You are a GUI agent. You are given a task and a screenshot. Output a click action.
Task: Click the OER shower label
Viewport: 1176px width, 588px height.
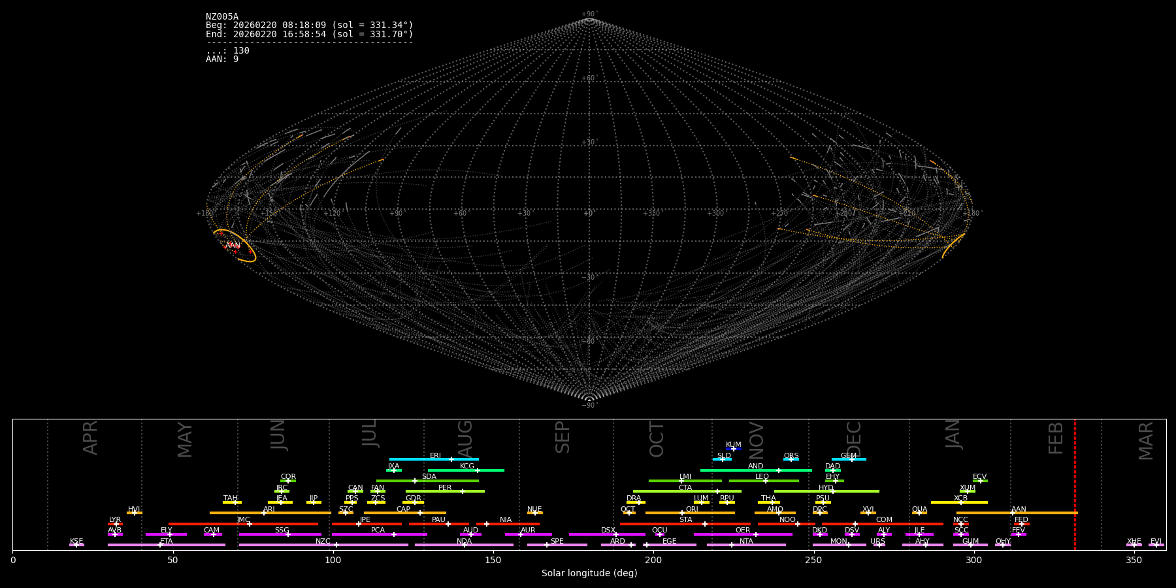743,531
